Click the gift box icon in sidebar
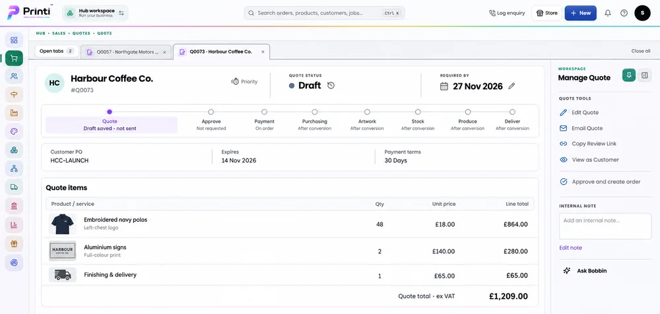Viewport: 660px width, 314px height. [14, 243]
